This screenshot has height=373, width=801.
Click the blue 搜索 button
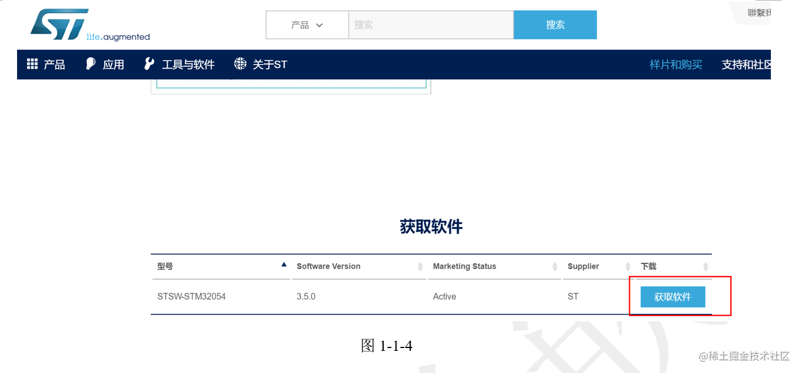555,25
